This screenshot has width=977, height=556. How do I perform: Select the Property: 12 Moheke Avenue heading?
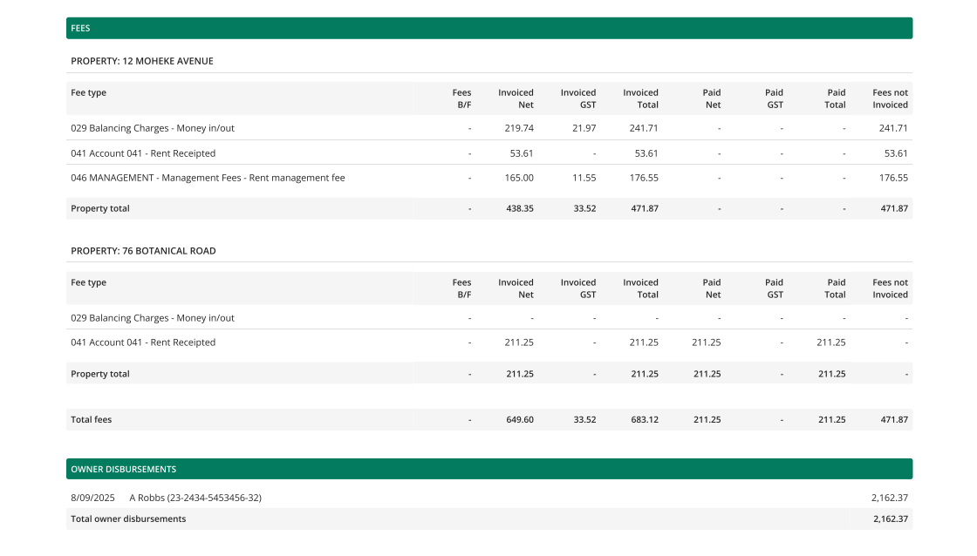point(142,61)
